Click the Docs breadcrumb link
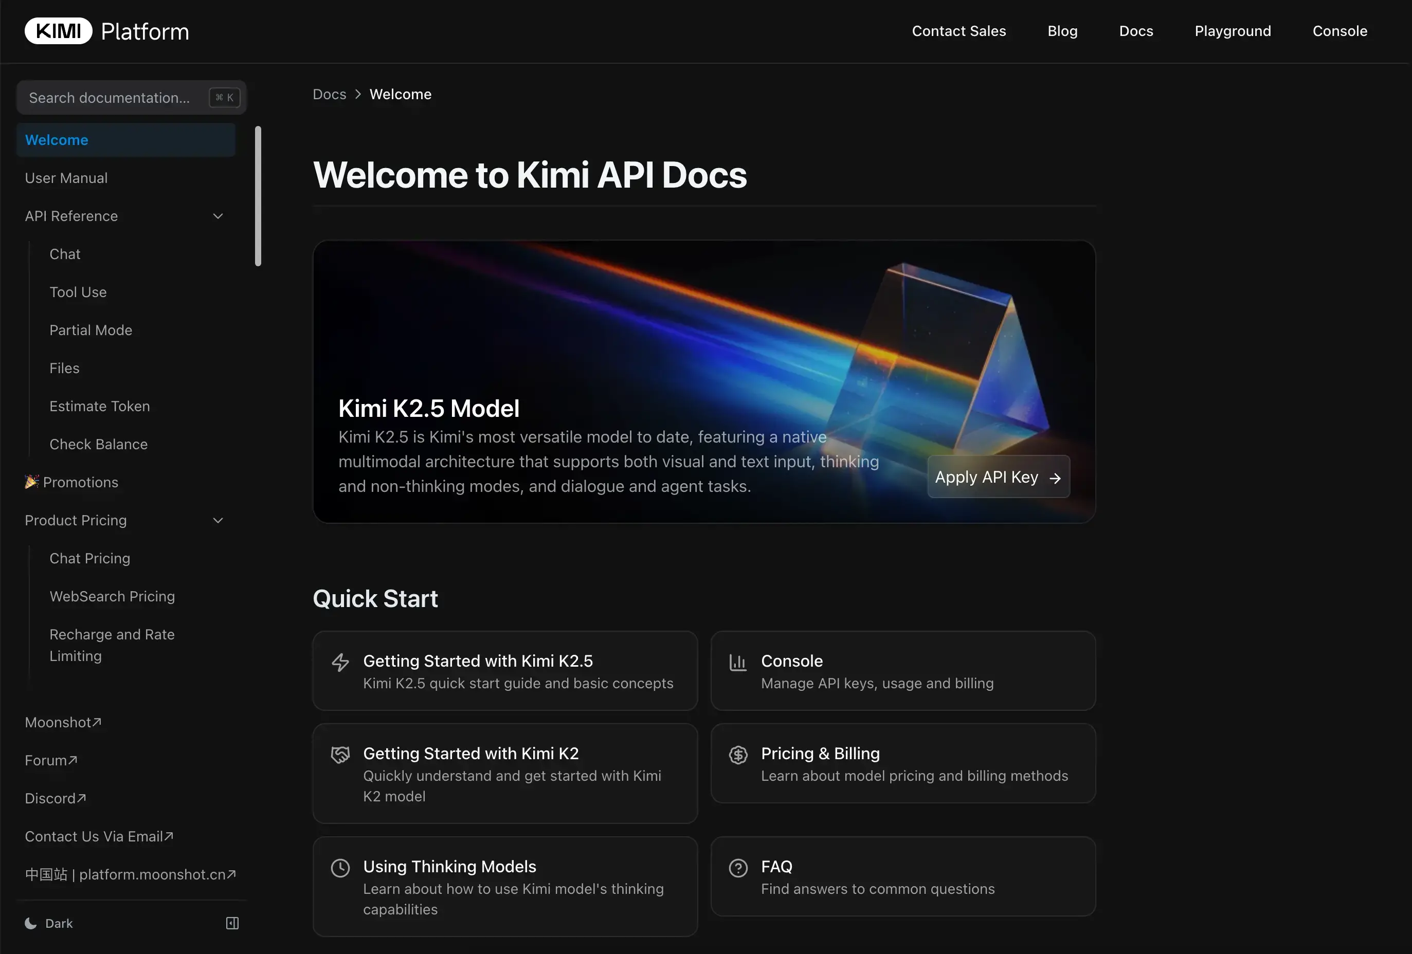1412x954 pixels. click(329, 94)
